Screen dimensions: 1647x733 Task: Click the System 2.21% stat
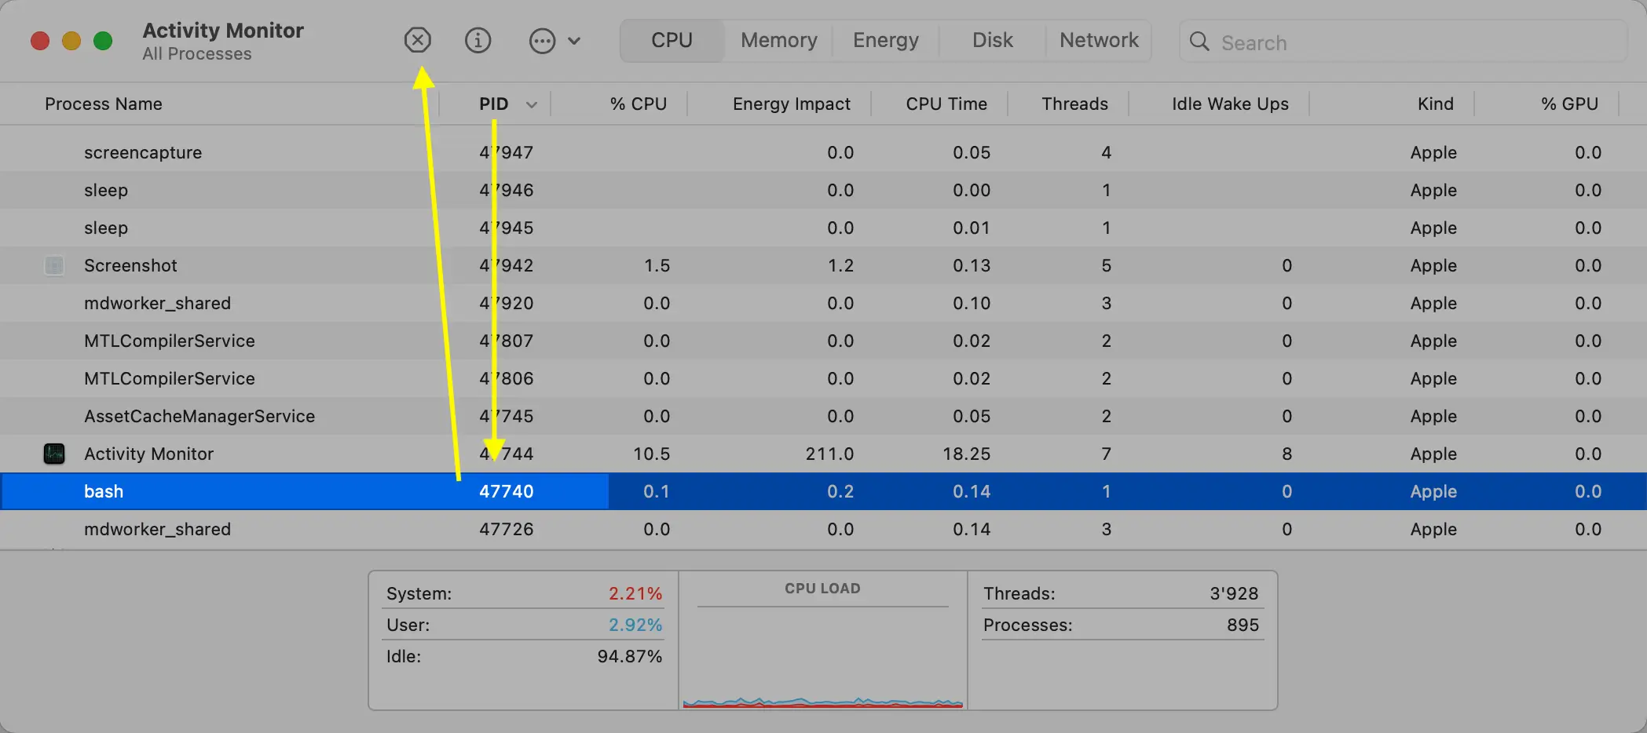[x=524, y=593]
